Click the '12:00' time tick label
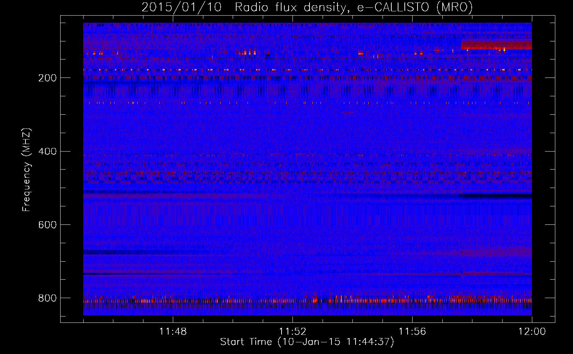The height and width of the screenshot is (354, 573). [532, 332]
